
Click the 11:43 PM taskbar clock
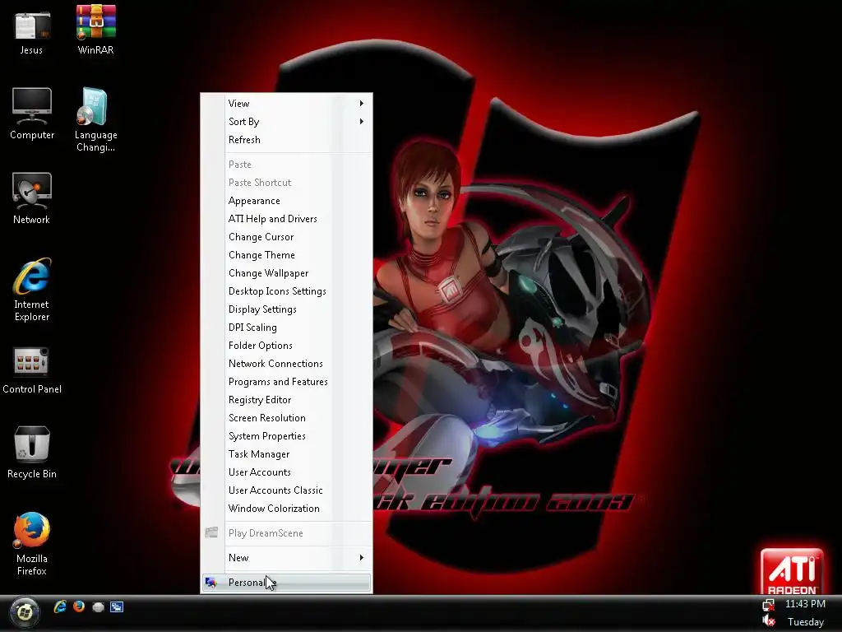(x=805, y=604)
